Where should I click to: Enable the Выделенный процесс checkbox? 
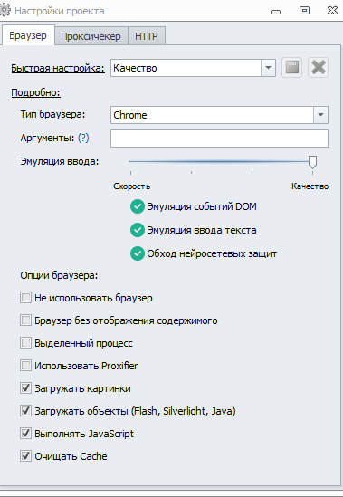pos(25,343)
